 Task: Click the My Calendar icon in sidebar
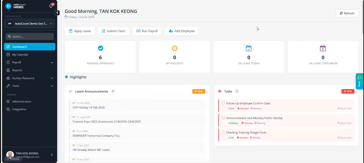pyautogui.click(x=8, y=55)
